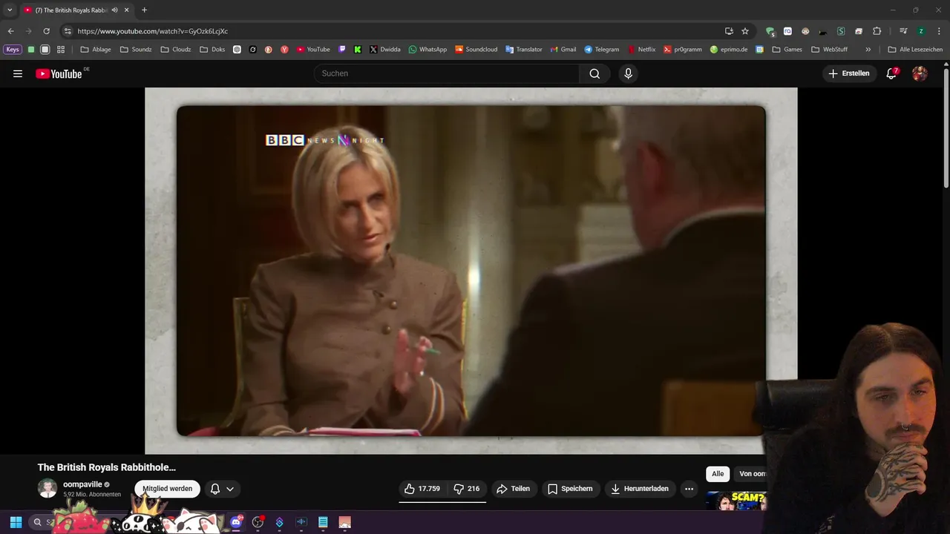950x534 pixels.
Task: Open the YouTube hamburger guide menu
Action: 18,73
